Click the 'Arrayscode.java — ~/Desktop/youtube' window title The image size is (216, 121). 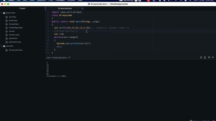click(x=109, y=4)
